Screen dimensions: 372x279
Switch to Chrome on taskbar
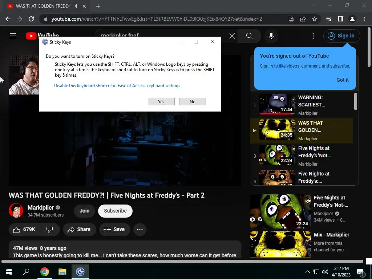pos(44,272)
